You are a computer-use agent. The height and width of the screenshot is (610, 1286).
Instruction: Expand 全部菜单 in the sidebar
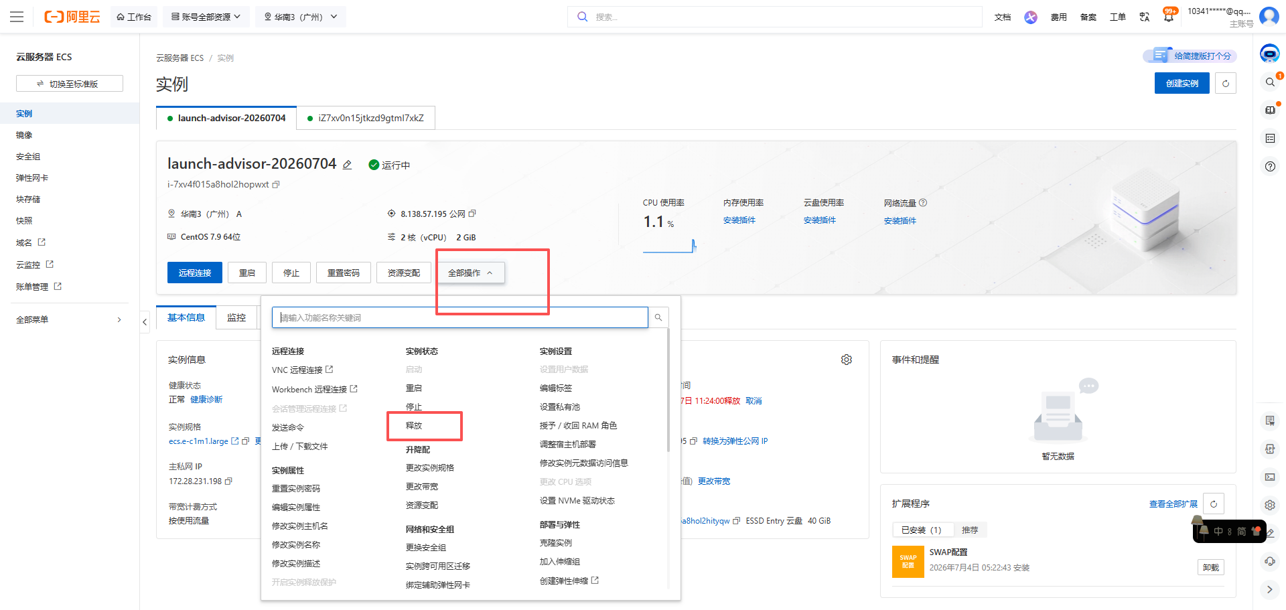click(69, 319)
